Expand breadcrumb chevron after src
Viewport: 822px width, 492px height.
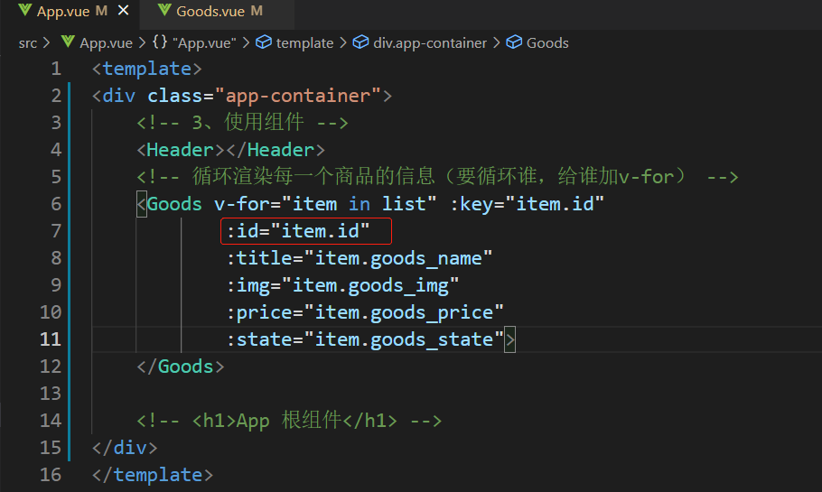tap(46, 42)
